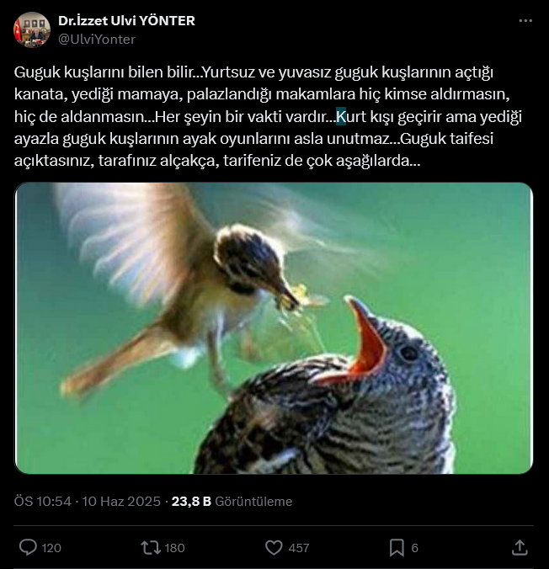Click the reply speech bubble icon
549x569 pixels.
tap(28, 547)
